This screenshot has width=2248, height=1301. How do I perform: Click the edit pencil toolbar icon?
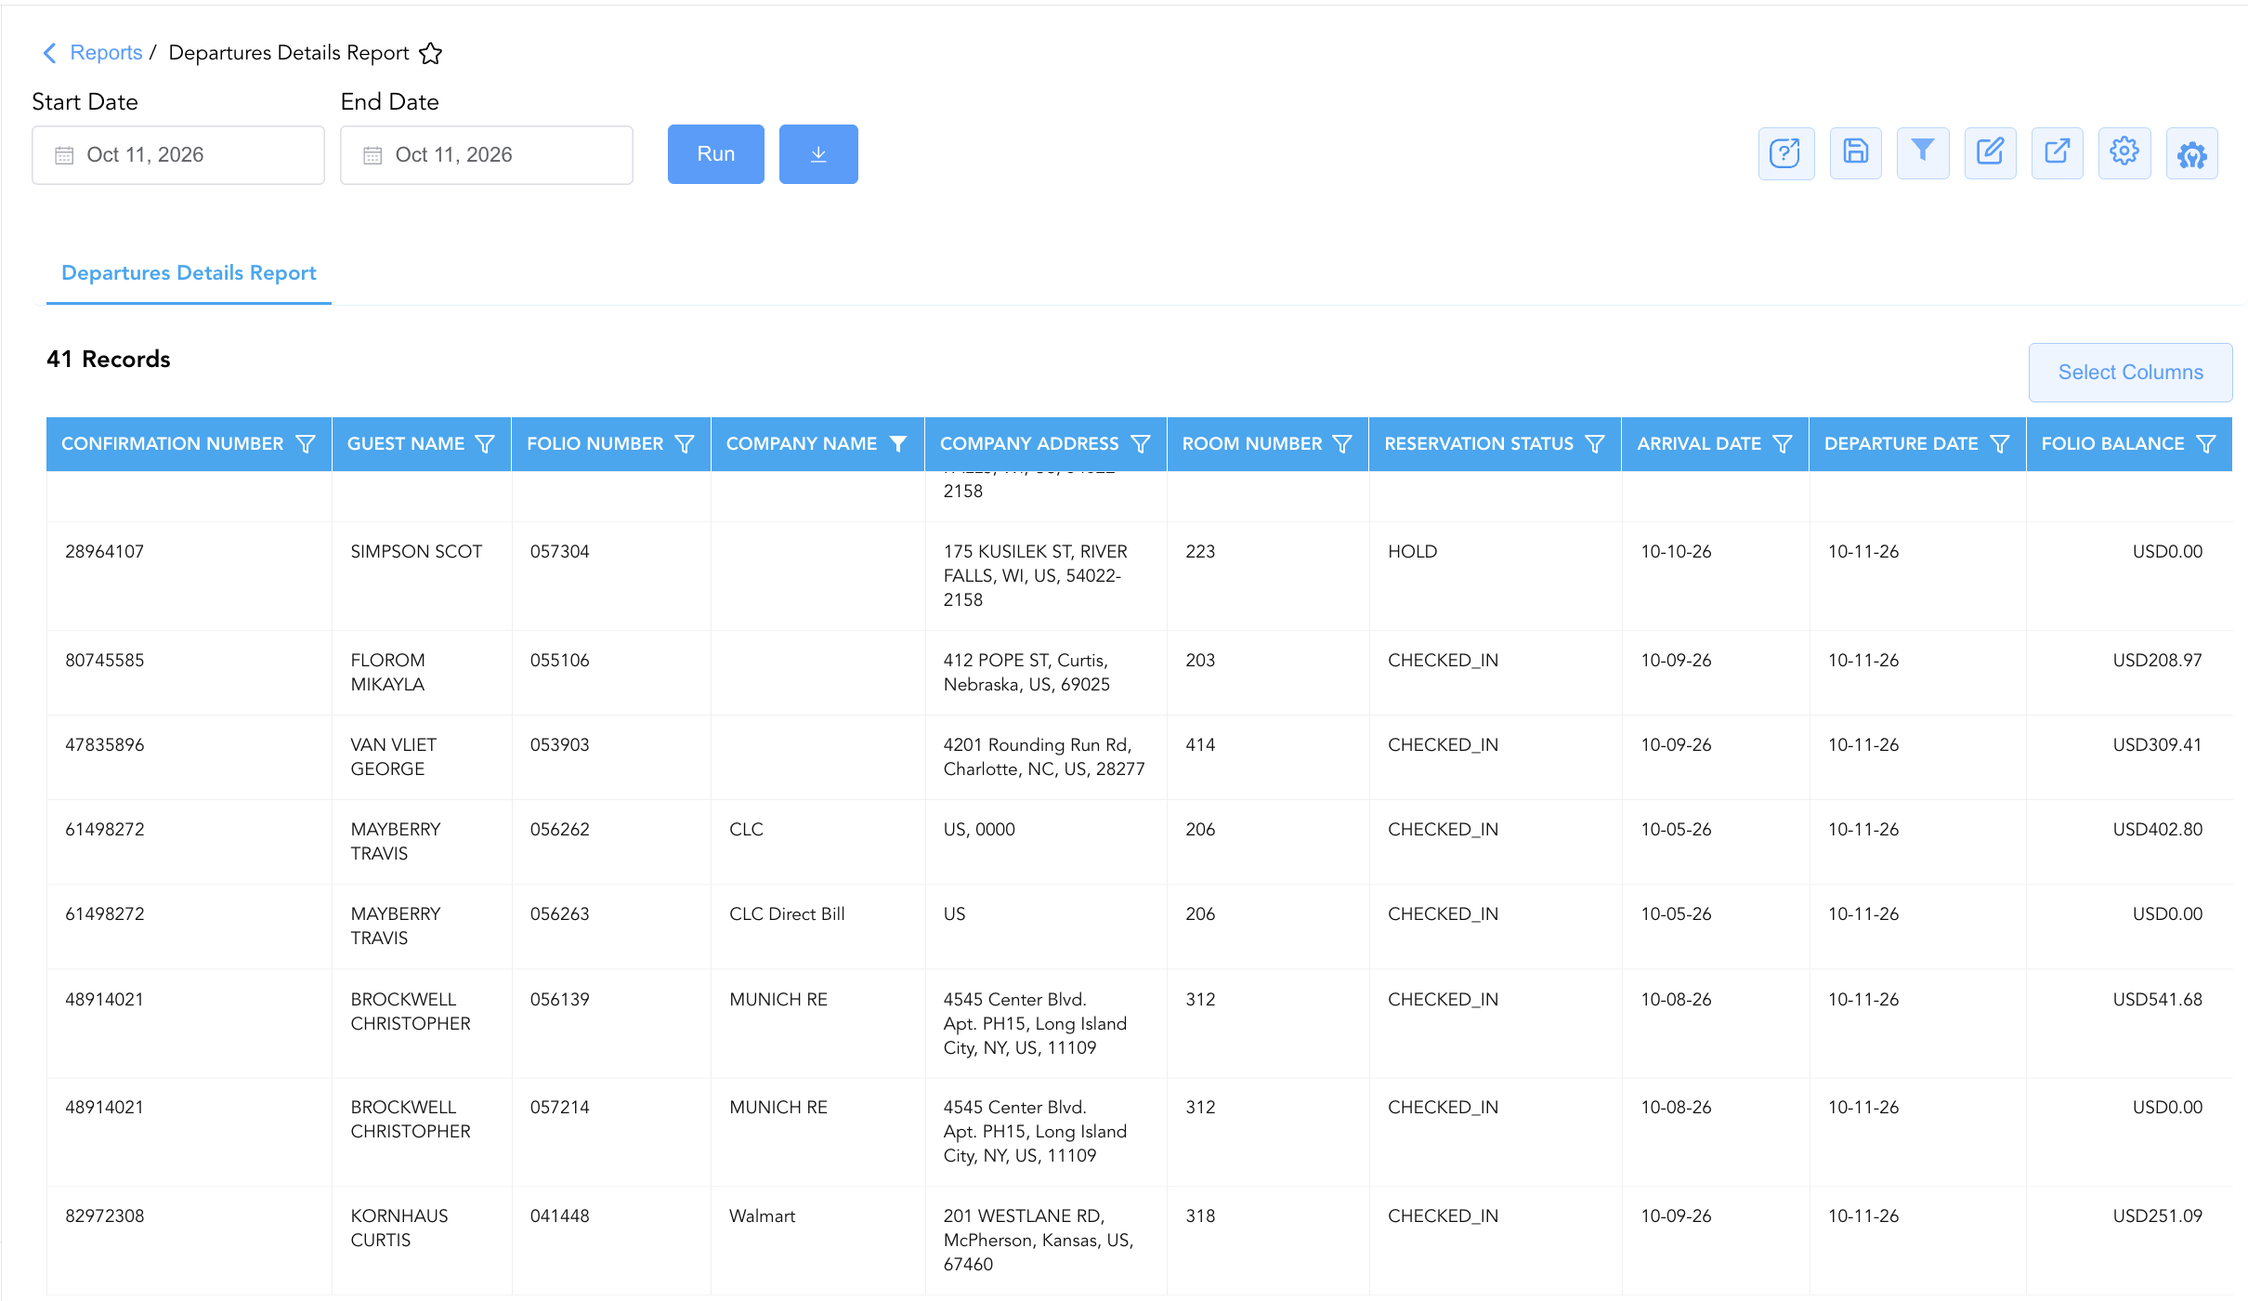click(x=1990, y=153)
